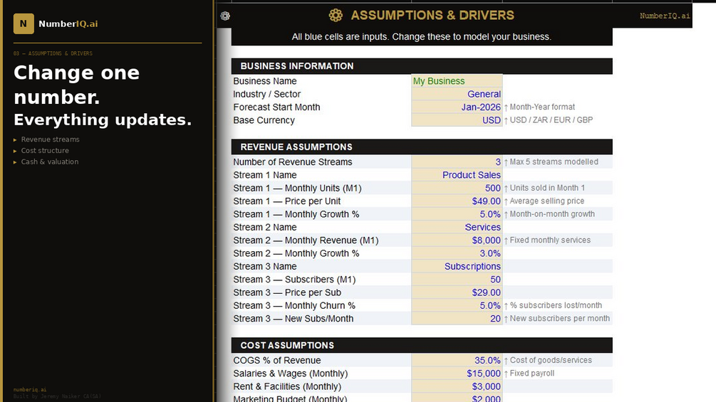Click the NumberIQ.ai brand name in sidebar
716x402 pixels.
68,23
